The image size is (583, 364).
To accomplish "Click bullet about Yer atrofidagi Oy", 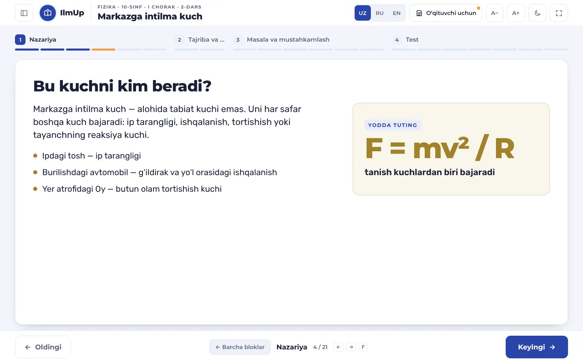I will coord(132,189).
